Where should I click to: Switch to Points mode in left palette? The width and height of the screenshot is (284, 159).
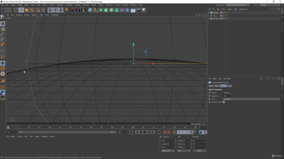[3, 34]
